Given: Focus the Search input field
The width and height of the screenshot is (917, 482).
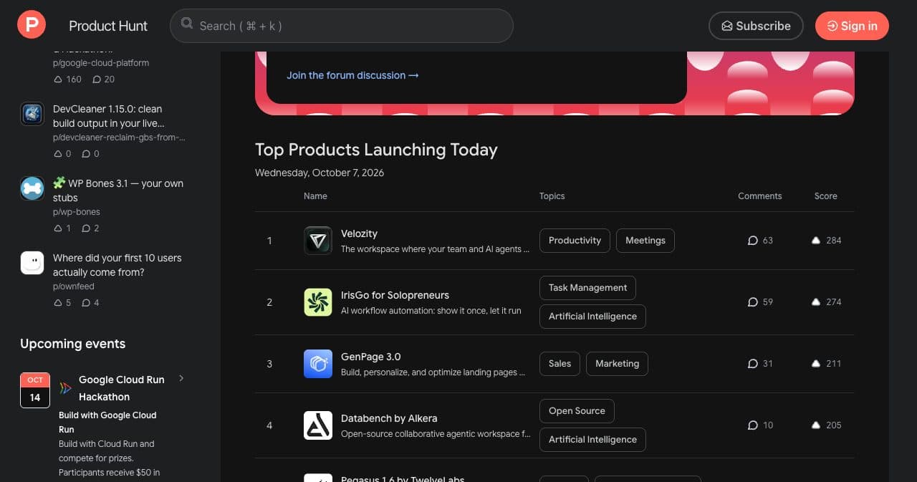Looking at the screenshot, I should (342, 26).
